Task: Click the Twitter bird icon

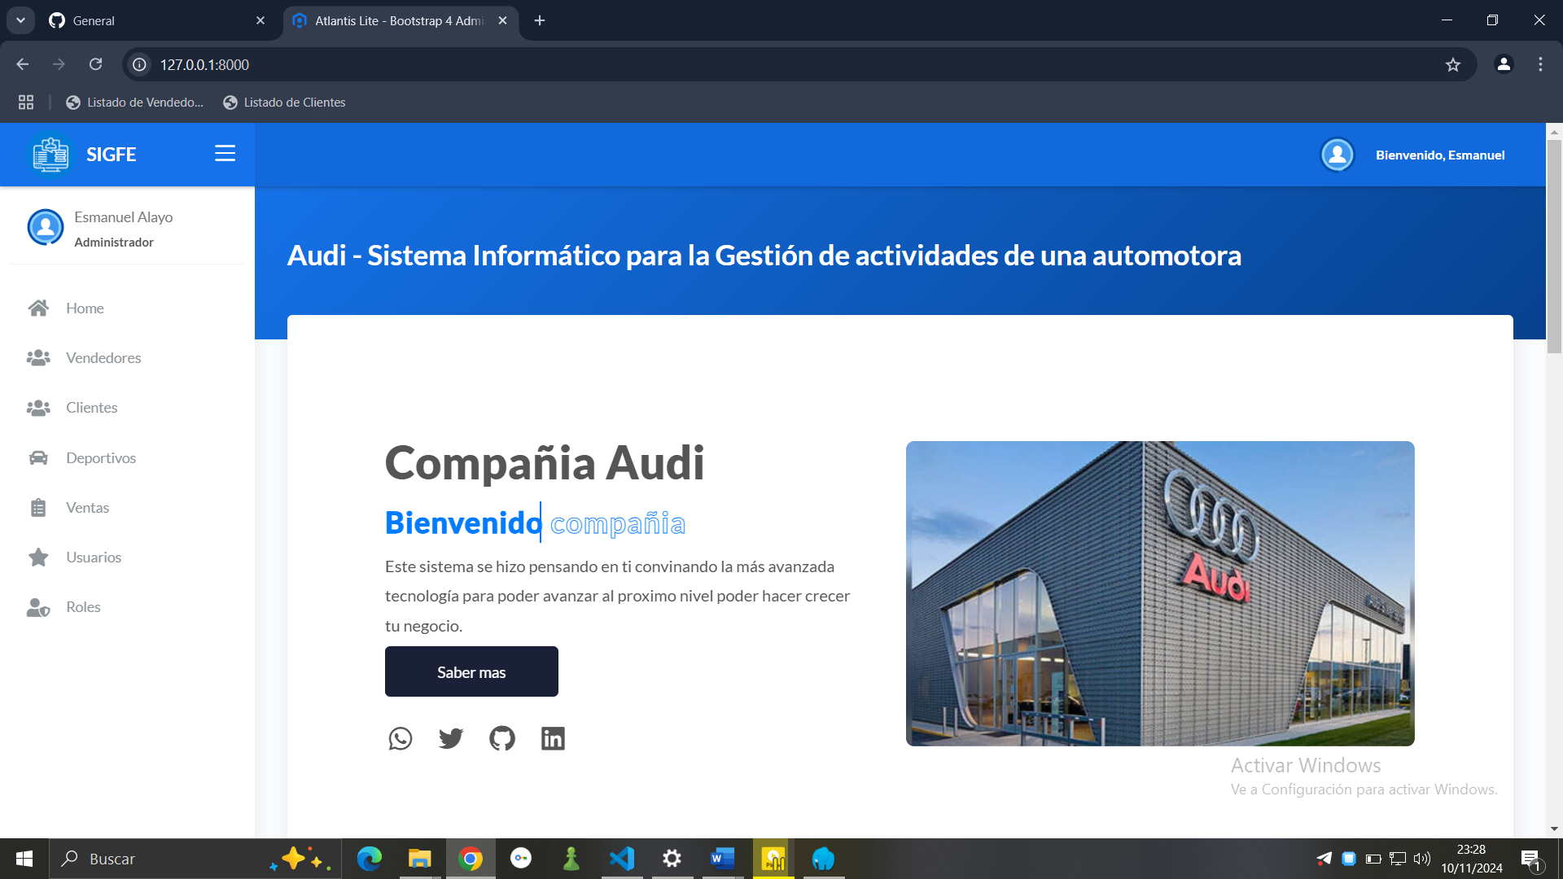Action: coord(451,738)
